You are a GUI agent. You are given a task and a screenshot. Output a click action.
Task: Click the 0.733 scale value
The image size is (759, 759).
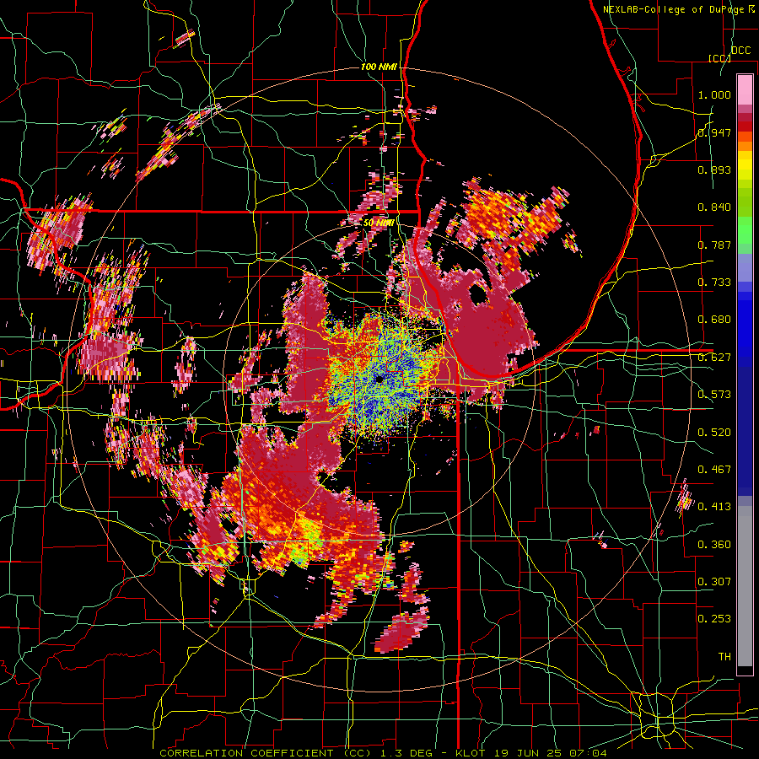pos(714,283)
